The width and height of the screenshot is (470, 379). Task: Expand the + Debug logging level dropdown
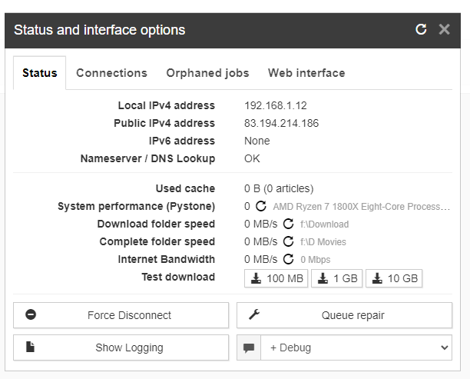356,347
